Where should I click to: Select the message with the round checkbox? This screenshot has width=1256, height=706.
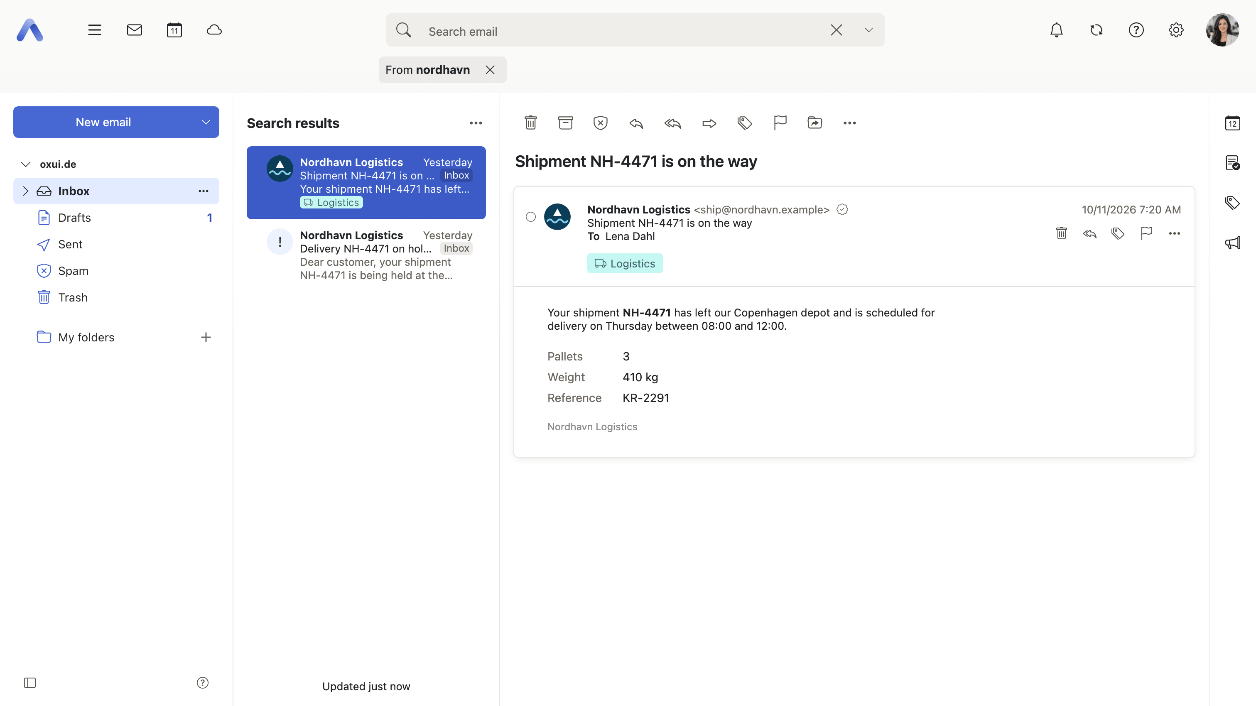(530, 217)
